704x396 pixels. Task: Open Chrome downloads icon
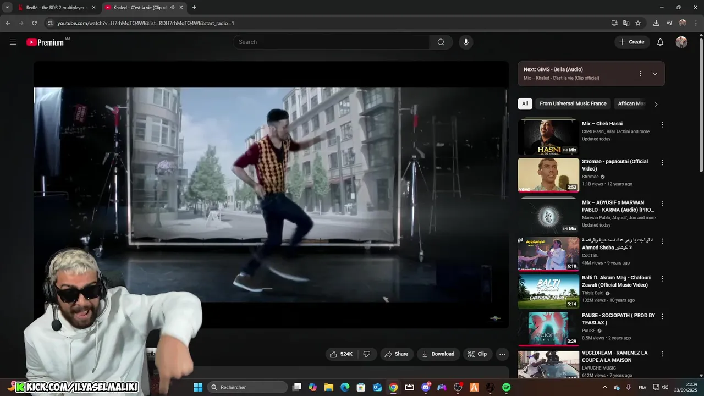click(x=656, y=23)
